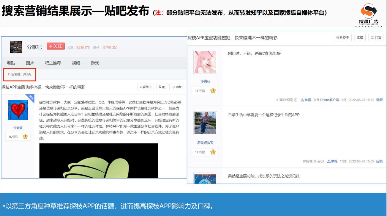Go to the 游戏 tab
Image resolution: width=387 pixels, height=216 pixels.
(95, 63)
